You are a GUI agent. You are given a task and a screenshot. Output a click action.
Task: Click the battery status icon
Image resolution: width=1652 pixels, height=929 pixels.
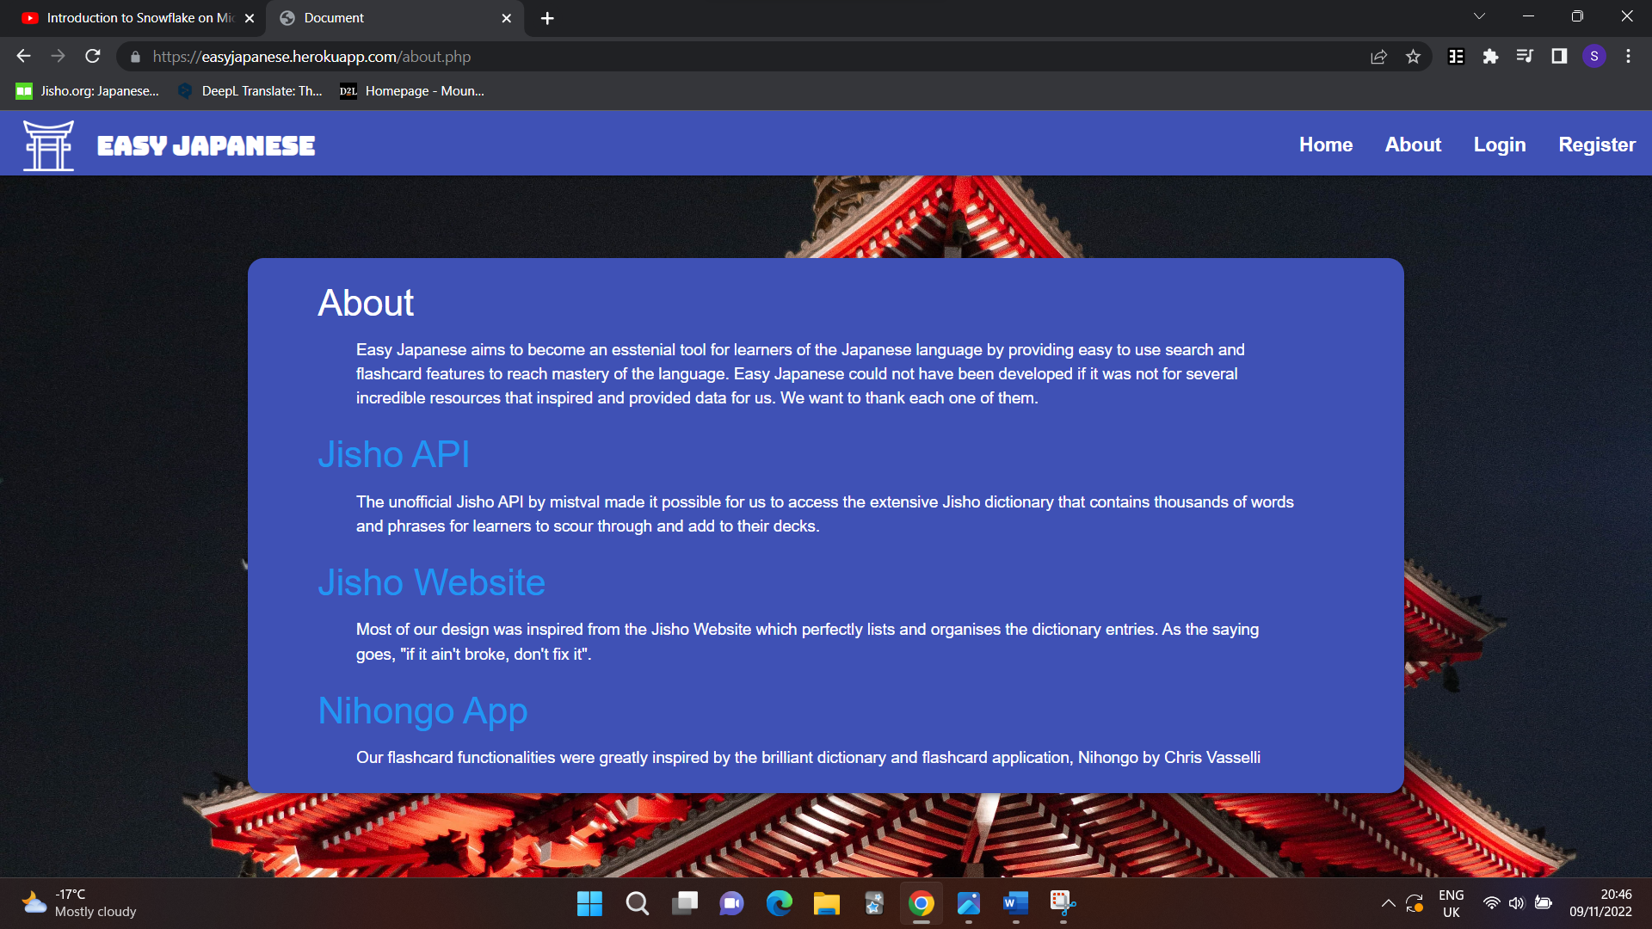coord(1544,903)
